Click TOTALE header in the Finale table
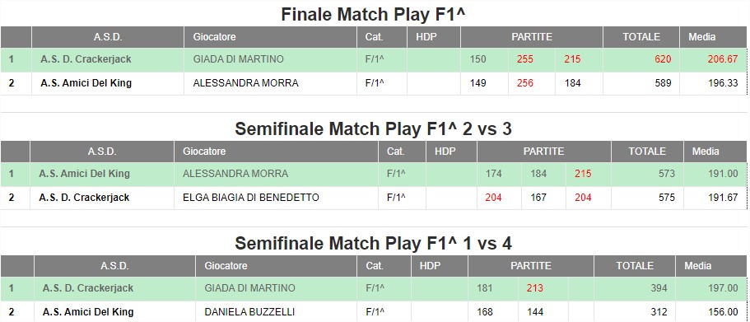Image resolution: width=750 pixels, height=322 pixels. [641, 37]
